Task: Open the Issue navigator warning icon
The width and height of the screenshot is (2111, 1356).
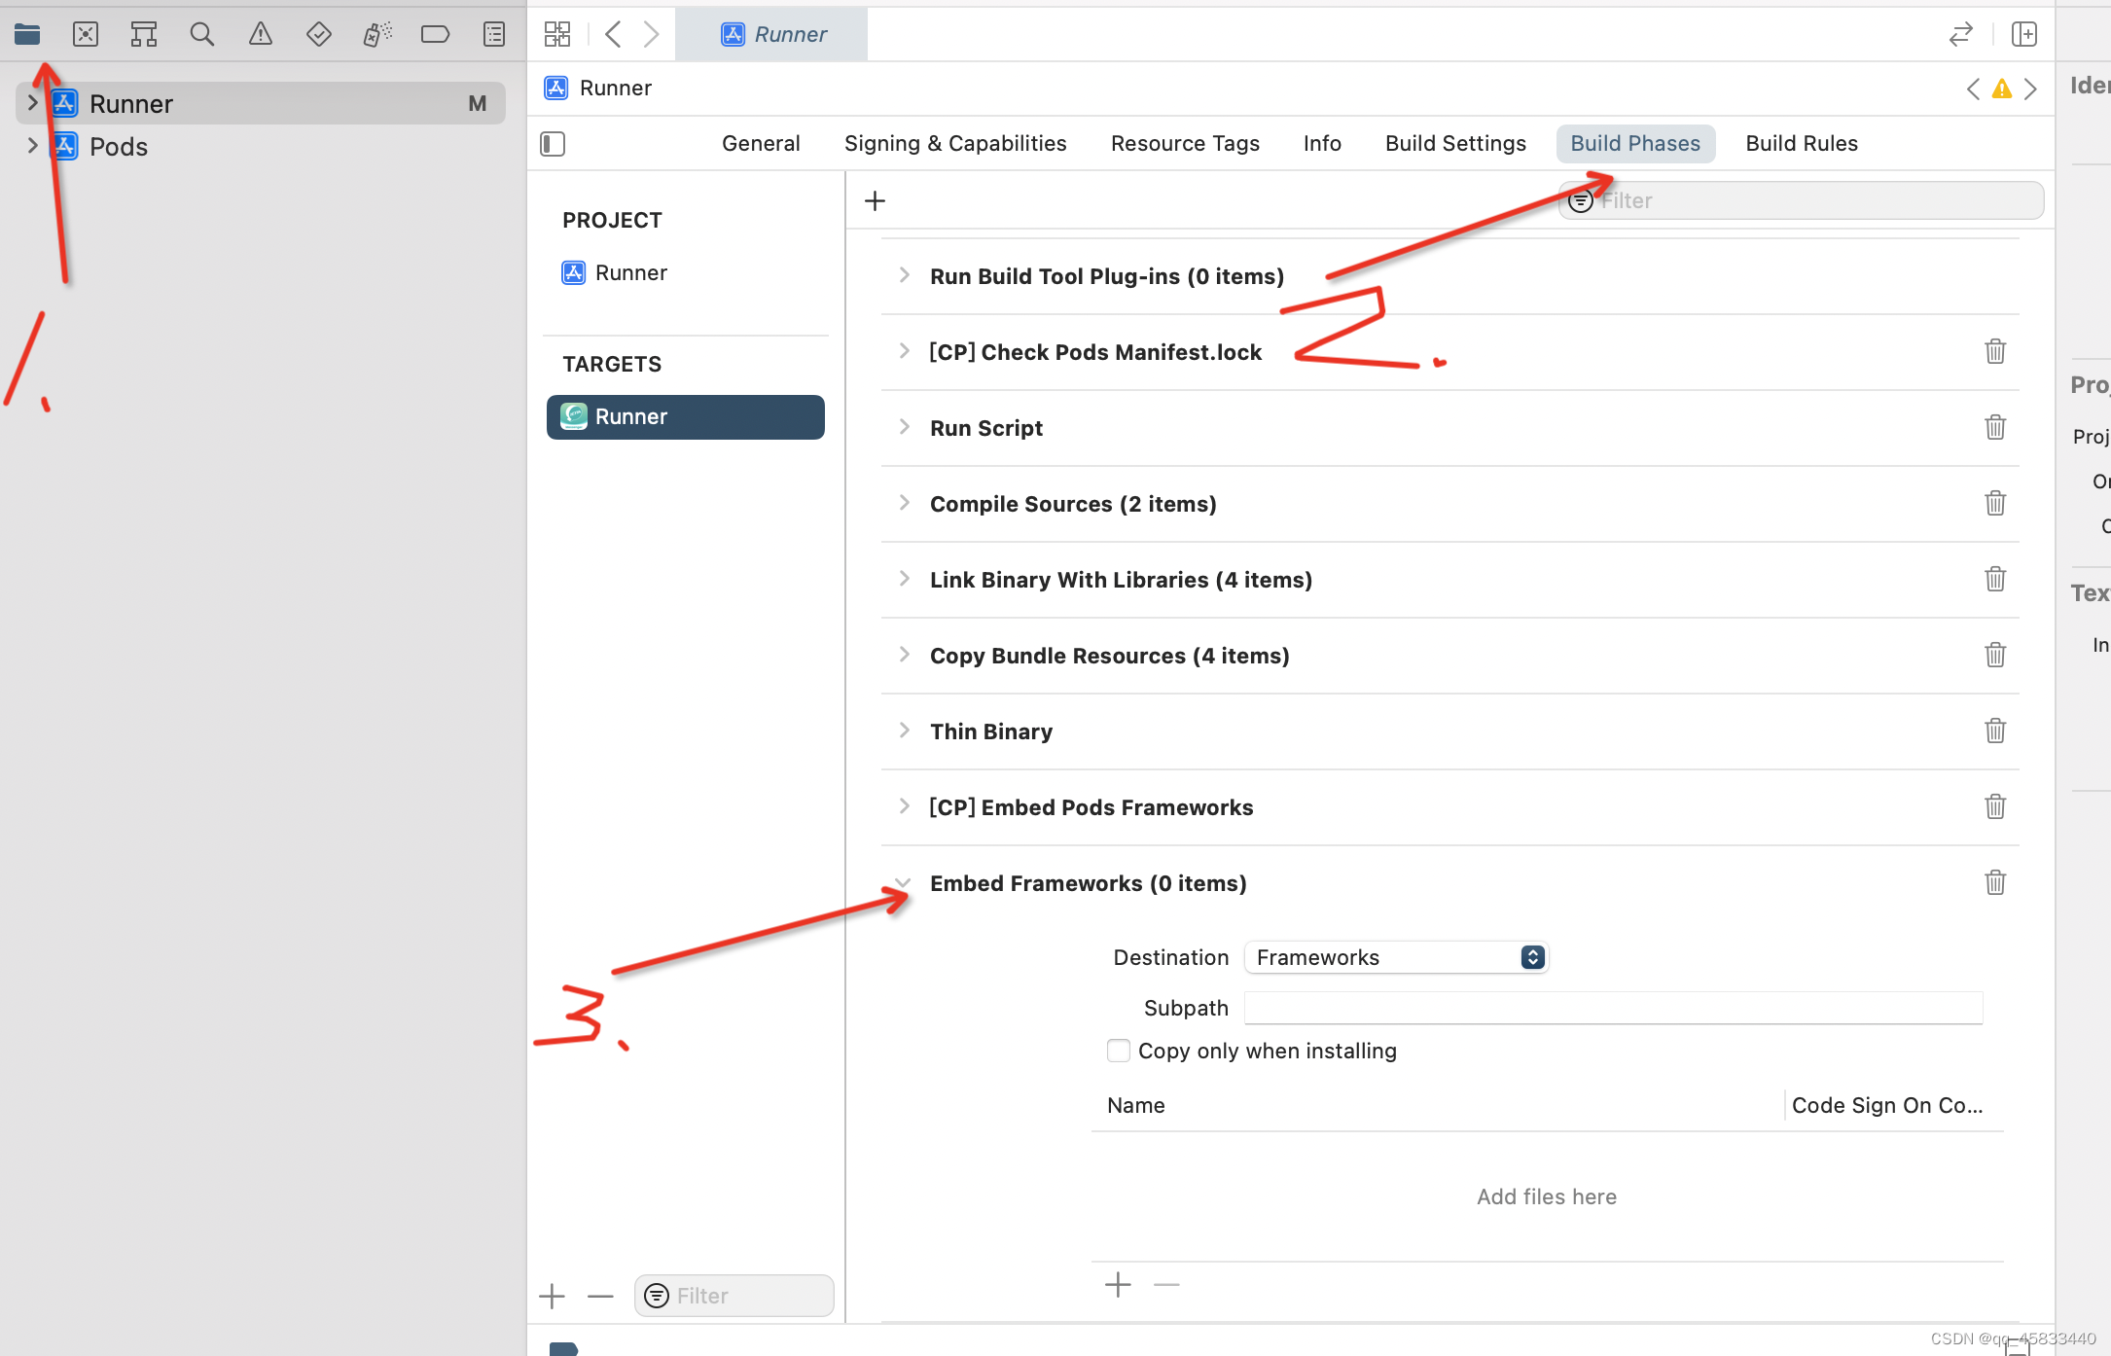Action: click(x=260, y=35)
